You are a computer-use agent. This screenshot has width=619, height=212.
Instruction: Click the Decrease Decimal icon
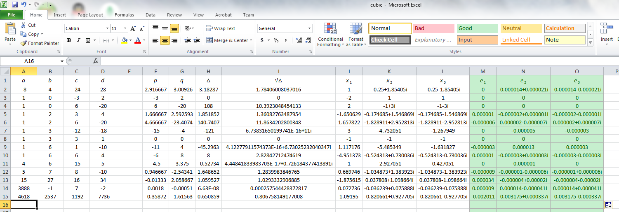coord(309,40)
